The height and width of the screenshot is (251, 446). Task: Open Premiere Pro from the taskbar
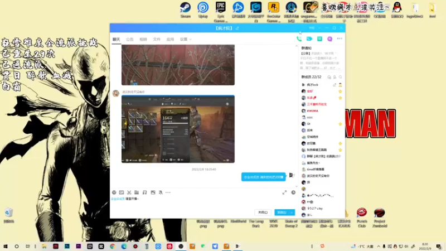(79, 247)
